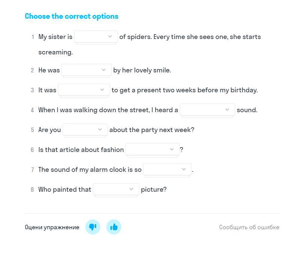Click chevron arrow in sentence 6 dropdown
Viewport: 307px width, 254px height.
point(172,149)
